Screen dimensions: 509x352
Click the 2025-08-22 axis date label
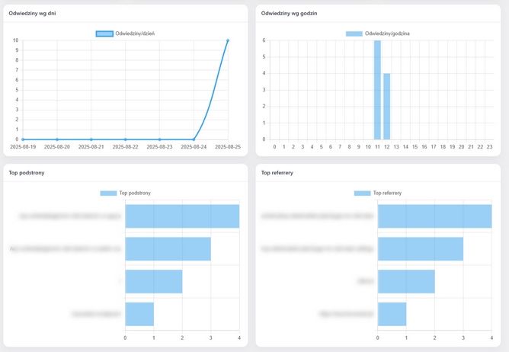(125, 147)
